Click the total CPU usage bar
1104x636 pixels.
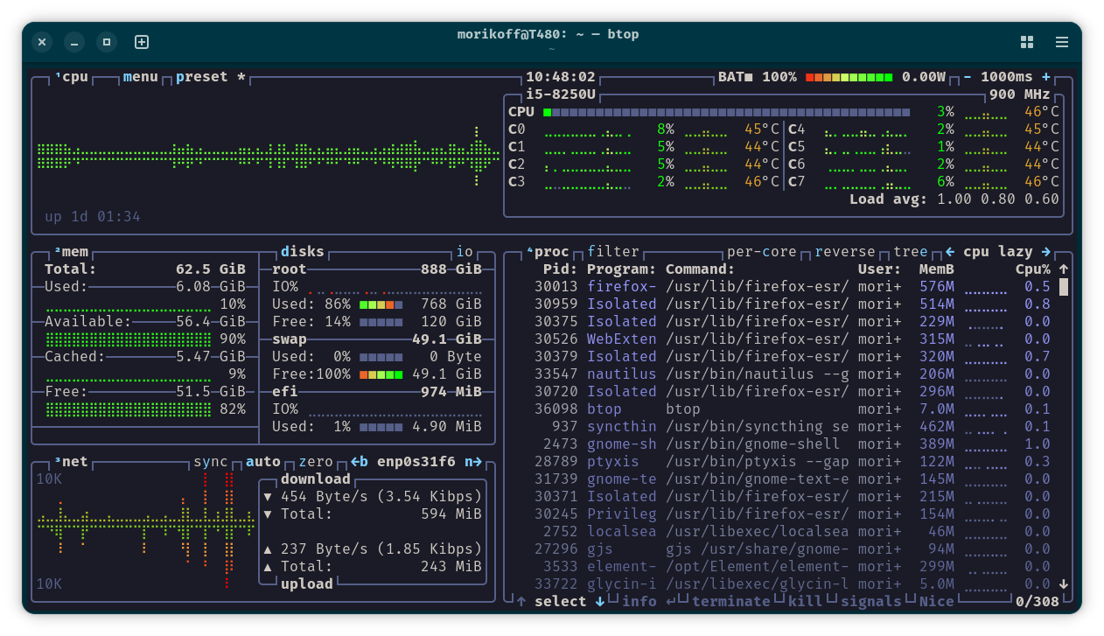[x=727, y=112]
